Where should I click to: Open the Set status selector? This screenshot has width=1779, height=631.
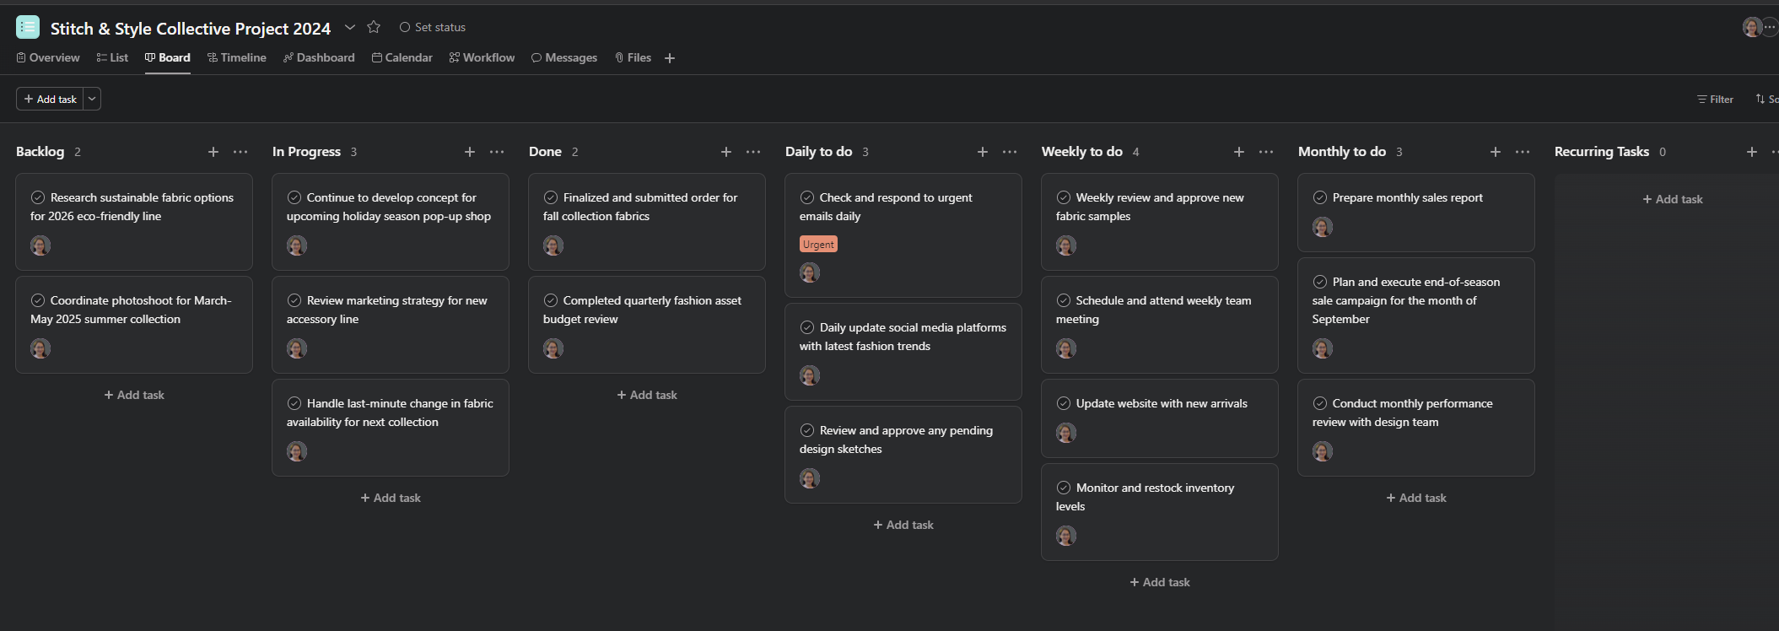click(x=433, y=27)
